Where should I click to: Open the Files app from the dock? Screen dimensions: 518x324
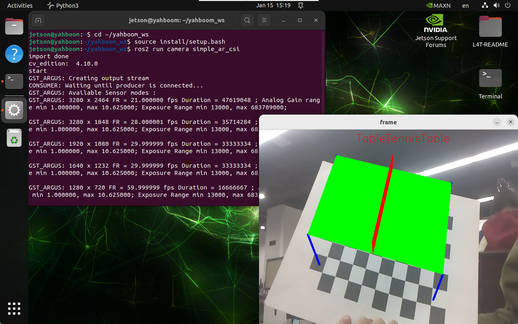(x=14, y=26)
